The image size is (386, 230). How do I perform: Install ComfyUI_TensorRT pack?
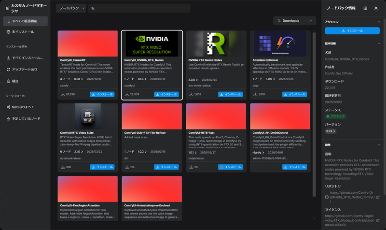[102, 94]
